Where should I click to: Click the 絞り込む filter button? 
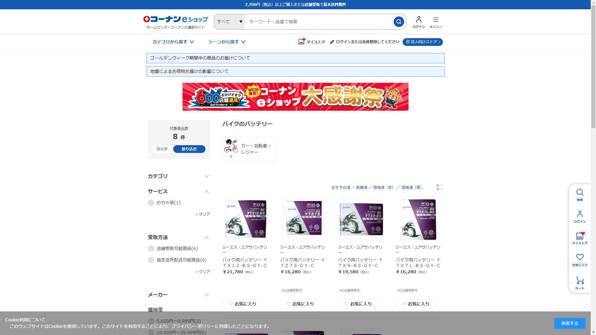click(x=189, y=149)
